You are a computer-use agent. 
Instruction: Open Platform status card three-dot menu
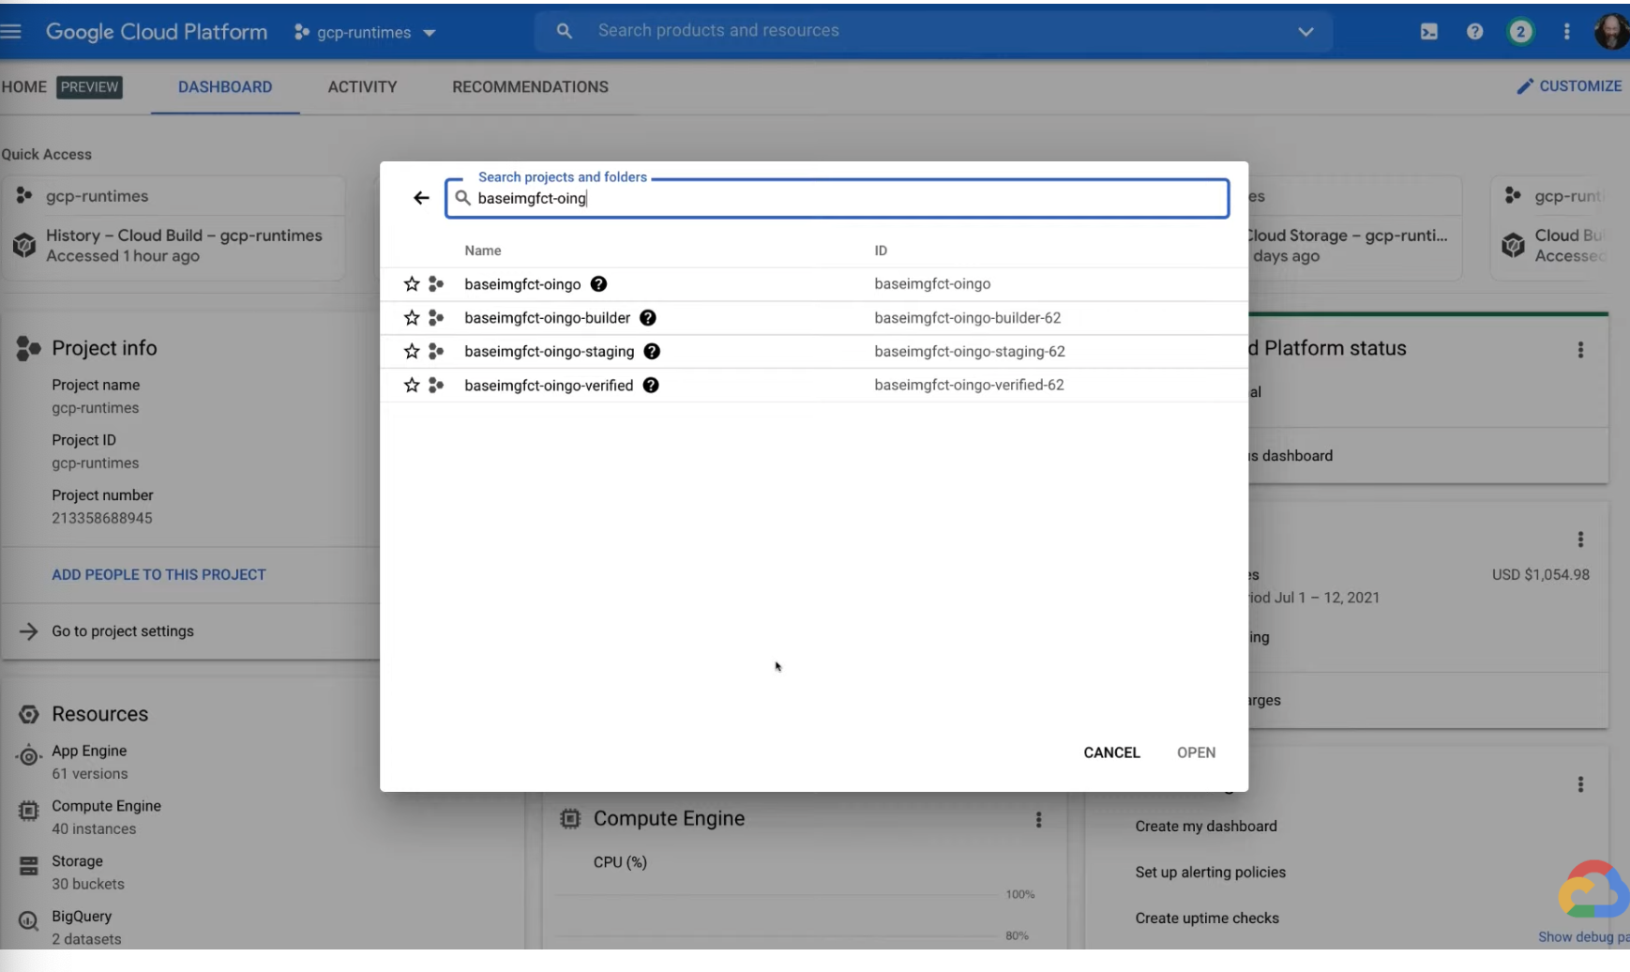pos(1580,350)
